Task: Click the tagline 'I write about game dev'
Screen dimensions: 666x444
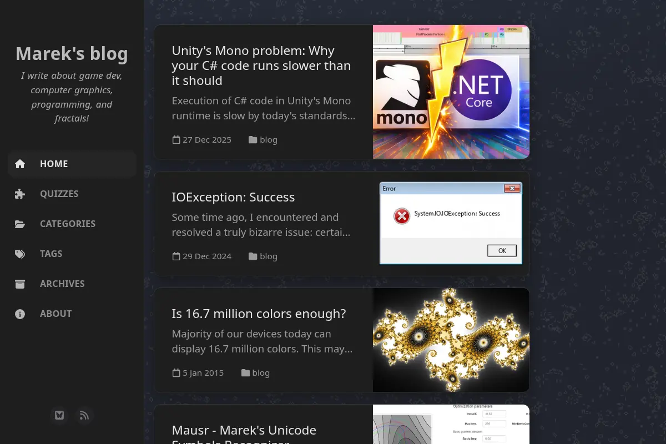Action: (72, 97)
